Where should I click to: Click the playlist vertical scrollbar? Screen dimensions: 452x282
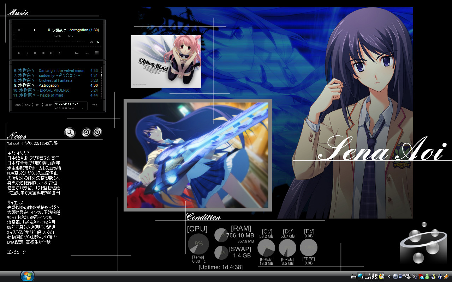(x=102, y=83)
